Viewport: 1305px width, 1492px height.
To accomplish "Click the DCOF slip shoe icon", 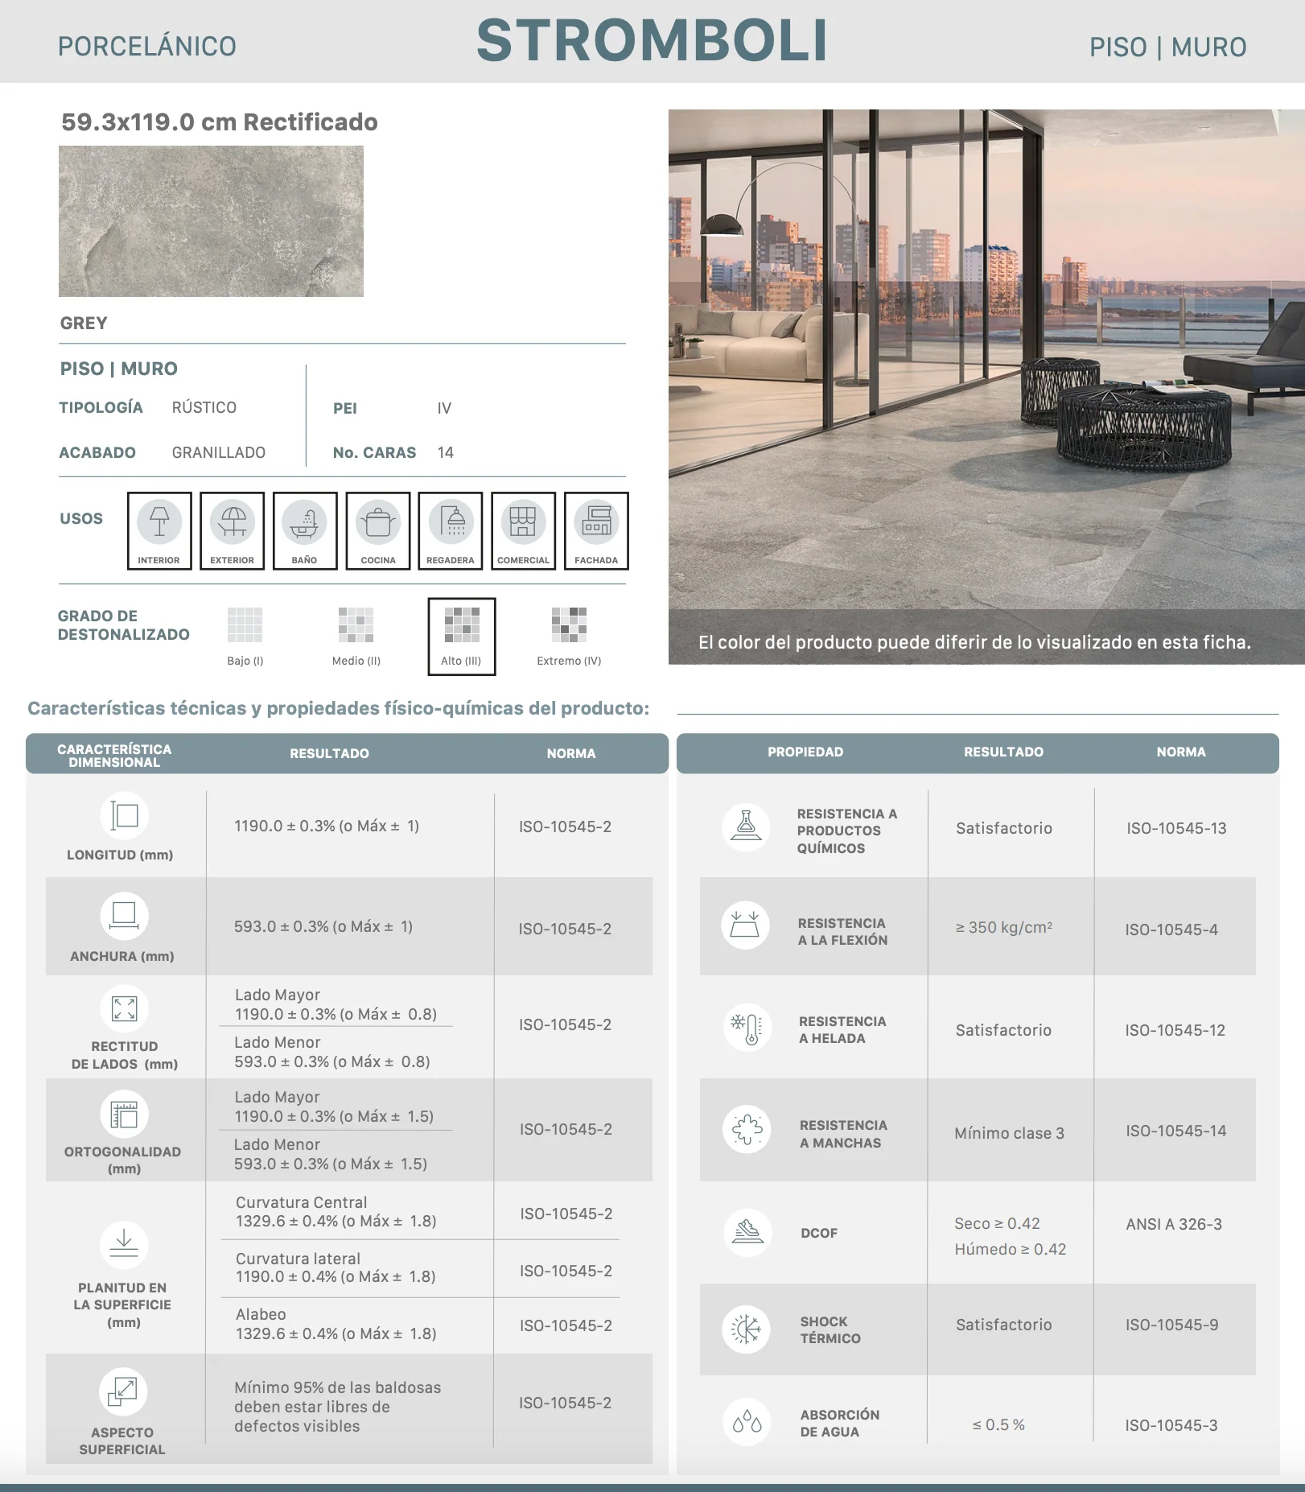I will click(x=747, y=1232).
